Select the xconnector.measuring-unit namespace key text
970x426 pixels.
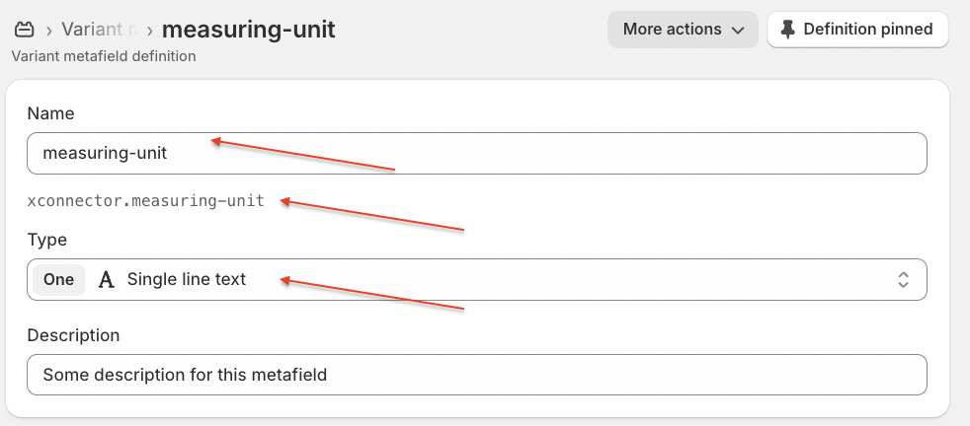pos(146,201)
